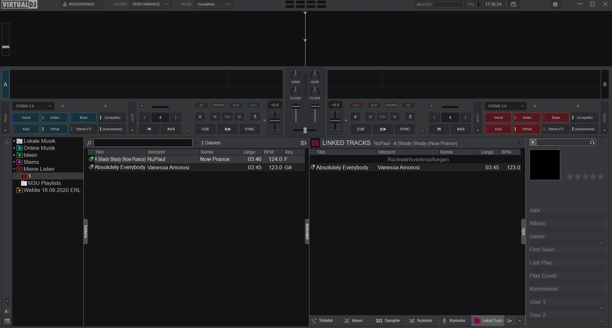The image size is (612, 328).
Task: Click deck A play/pause button
Action: [x=227, y=129]
